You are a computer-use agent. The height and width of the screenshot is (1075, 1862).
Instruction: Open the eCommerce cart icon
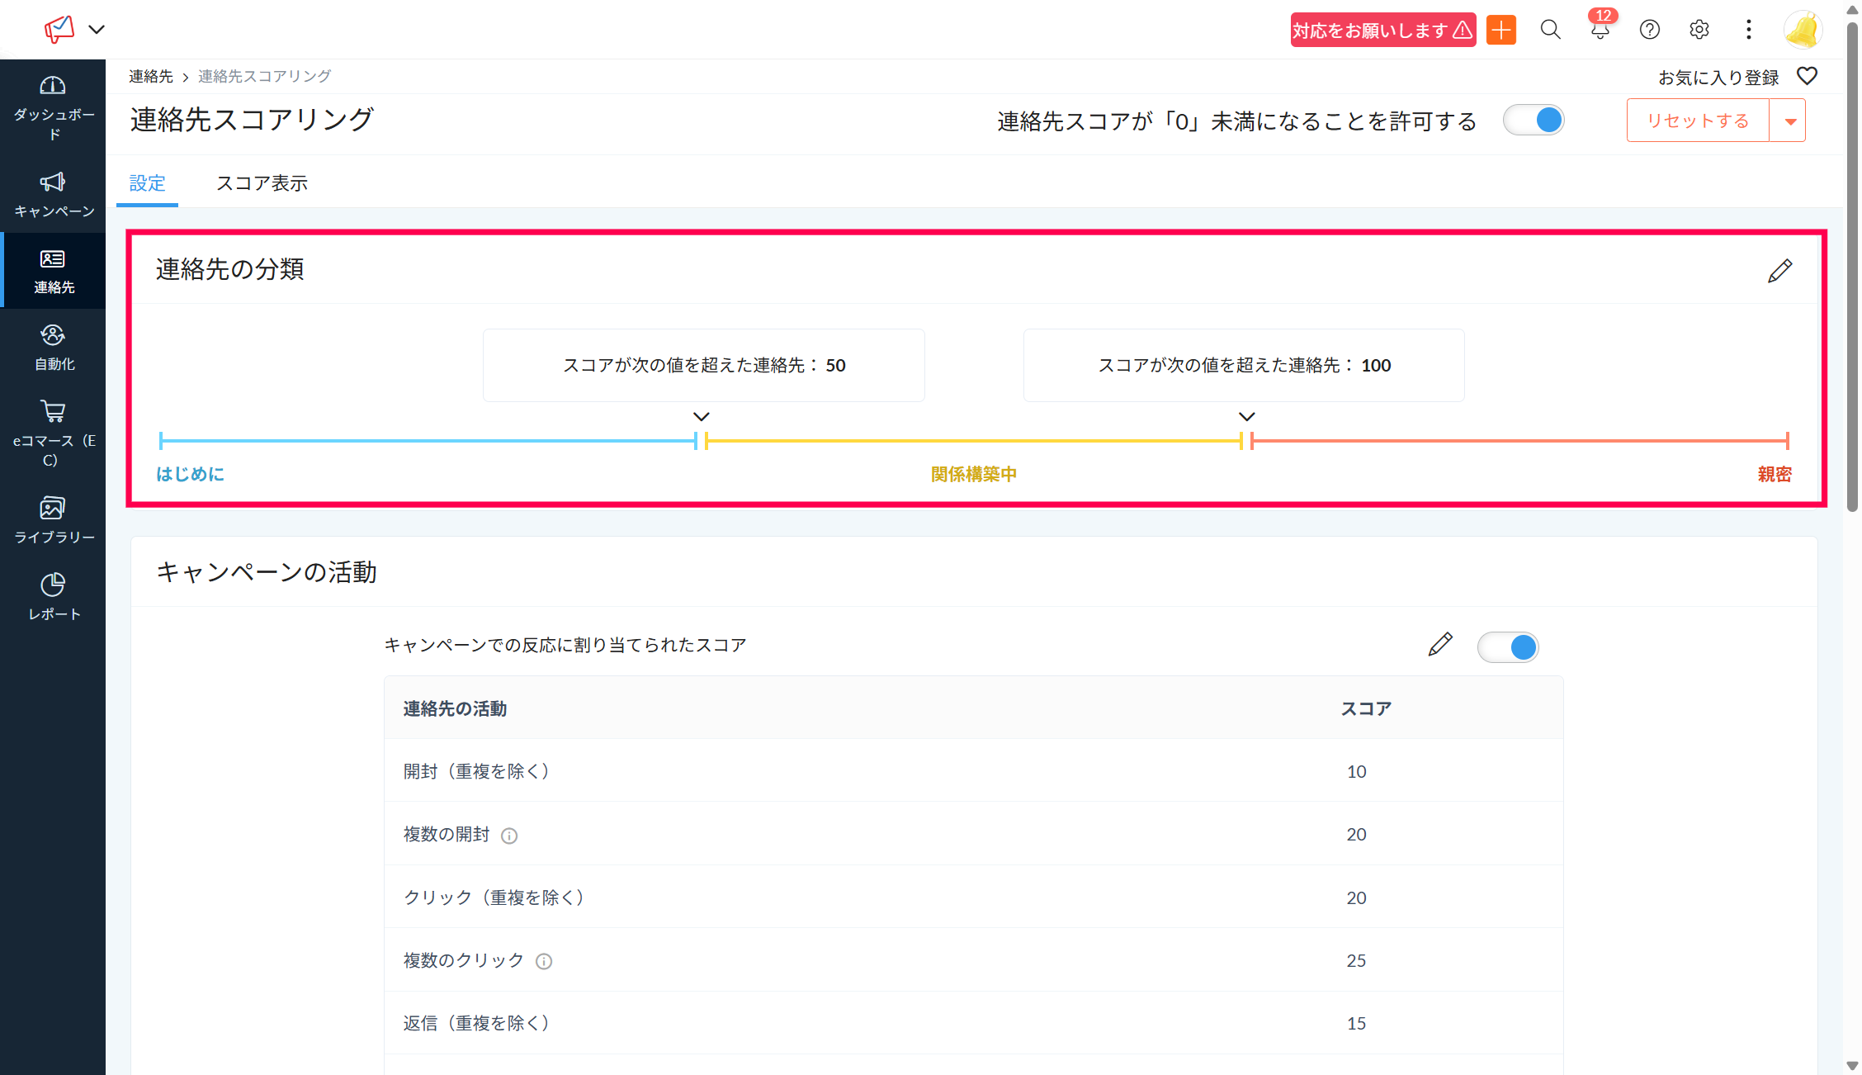(53, 411)
